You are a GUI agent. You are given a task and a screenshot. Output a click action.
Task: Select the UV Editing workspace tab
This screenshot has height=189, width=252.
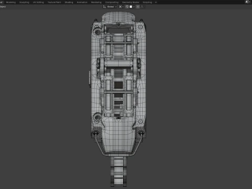(38, 2)
